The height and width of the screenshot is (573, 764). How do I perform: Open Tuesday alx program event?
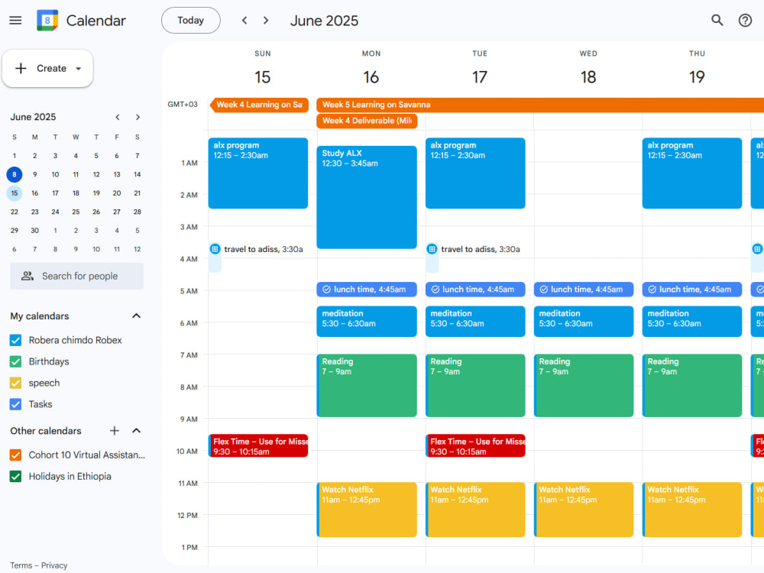[x=475, y=173]
